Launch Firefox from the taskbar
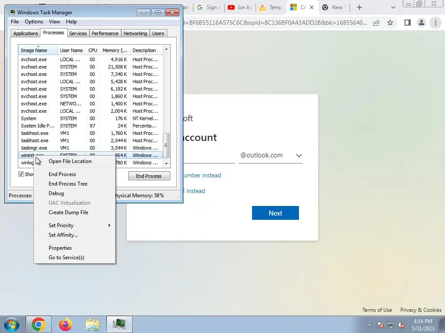The height and width of the screenshot is (333, 445). pos(66,324)
